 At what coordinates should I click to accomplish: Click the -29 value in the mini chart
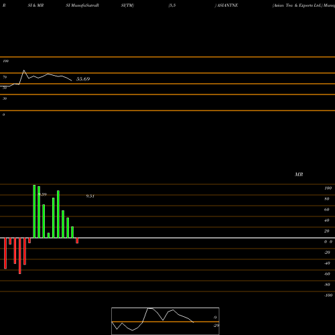(x=216, y=326)
